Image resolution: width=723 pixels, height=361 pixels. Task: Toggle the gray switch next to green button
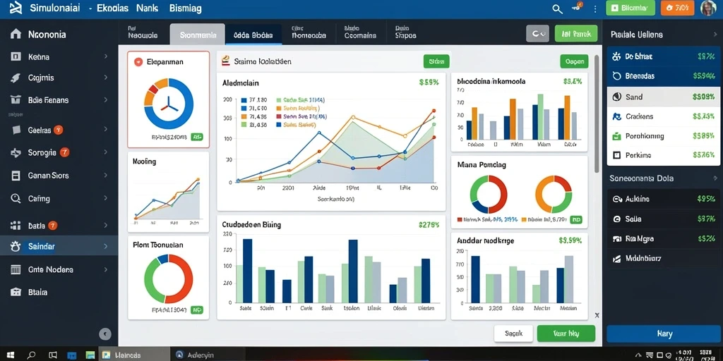pyautogui.click(x=537, y=34)
